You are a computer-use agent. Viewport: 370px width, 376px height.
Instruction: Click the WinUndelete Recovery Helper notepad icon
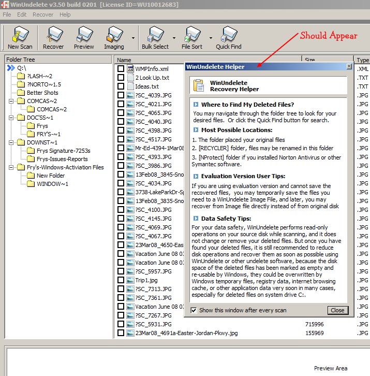point(198,86)
